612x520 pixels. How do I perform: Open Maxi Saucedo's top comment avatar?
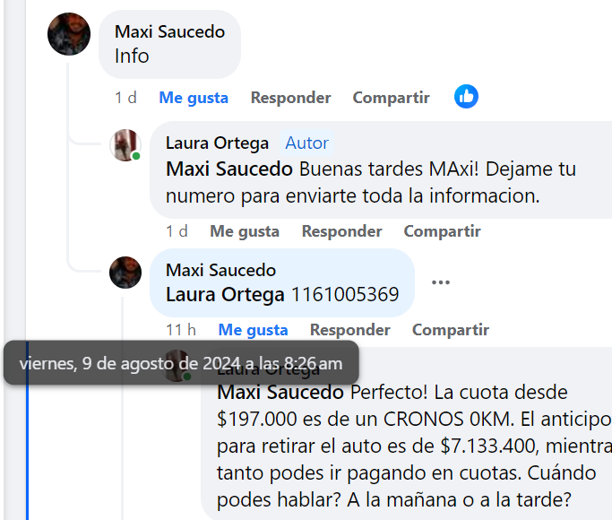click(x=69, y=34)
